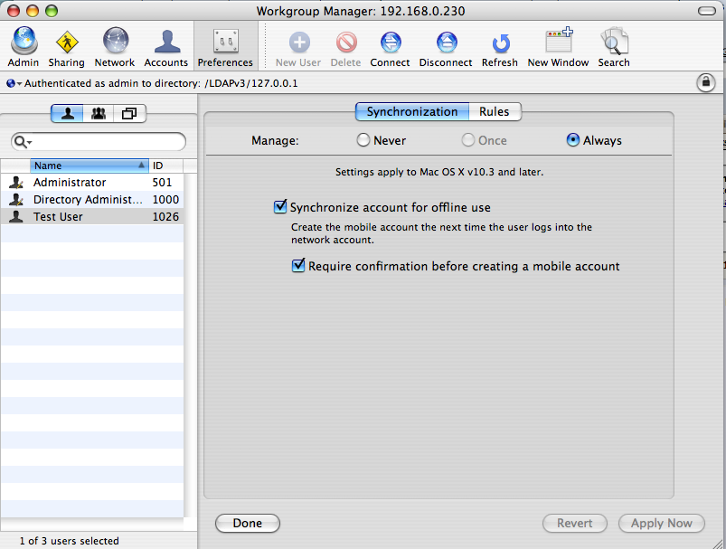Expand the directory globe dropdown
726x549 pixels.
14,83
